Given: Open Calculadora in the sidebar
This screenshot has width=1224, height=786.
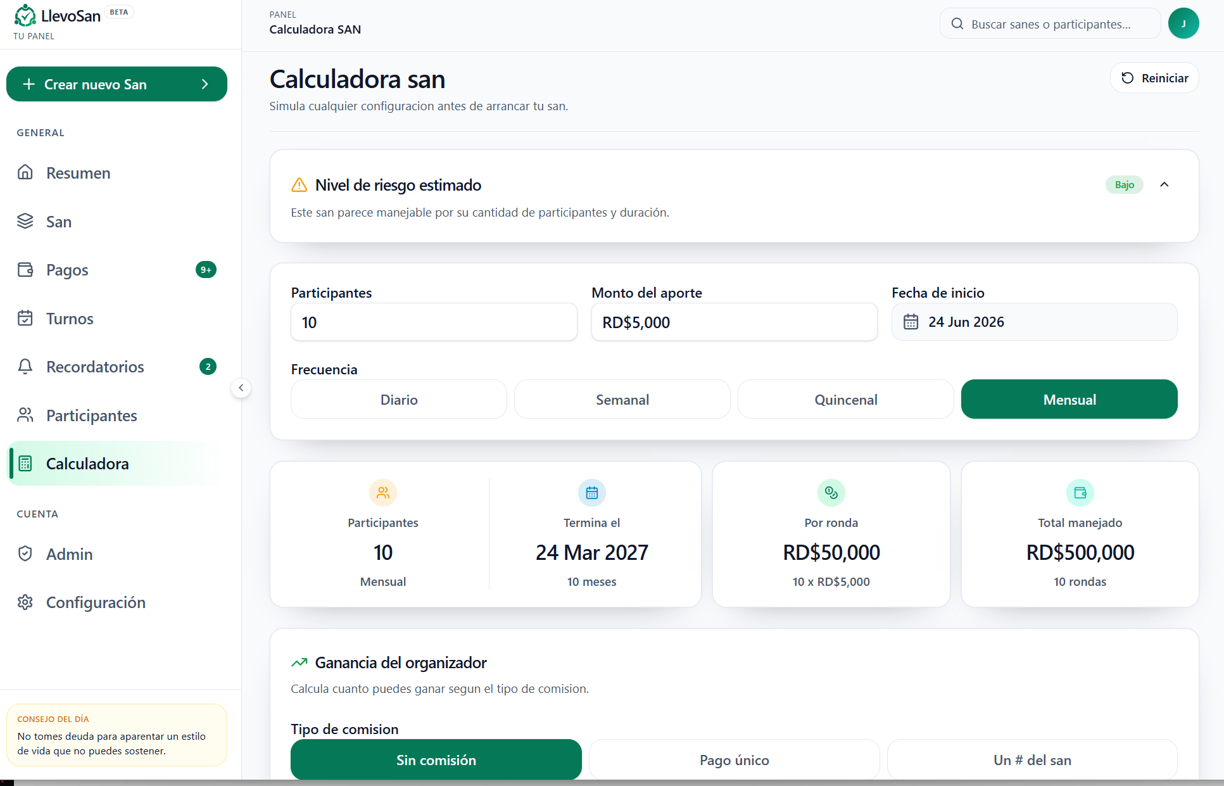Looking at the screenshot, I should [x=117, y=464].
